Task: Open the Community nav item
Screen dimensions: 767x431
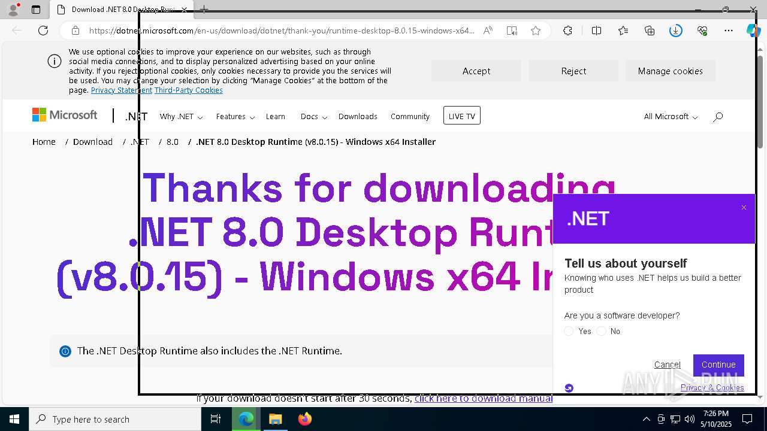Action: pyautogui.click(x=410, y=117)
